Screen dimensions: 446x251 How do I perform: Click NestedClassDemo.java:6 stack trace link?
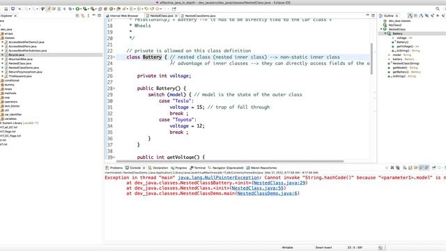[267, 194]
